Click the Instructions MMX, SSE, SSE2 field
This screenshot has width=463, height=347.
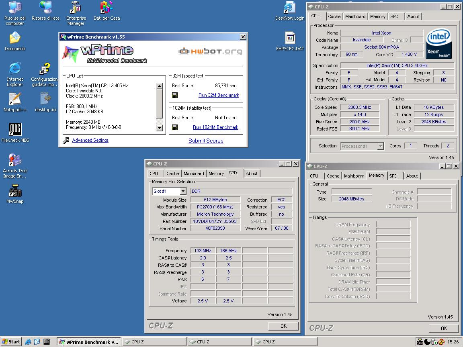point(397,87)
